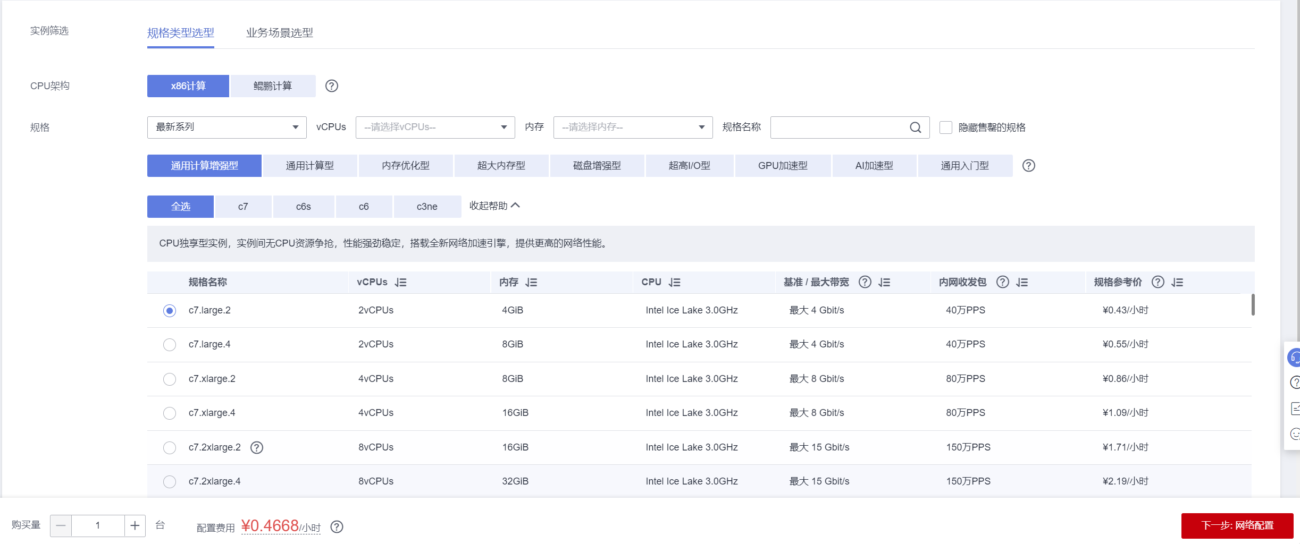
Task: Open the 内存 memory selection dropdown
Action: pyautogui.click(x=633, y=127)
